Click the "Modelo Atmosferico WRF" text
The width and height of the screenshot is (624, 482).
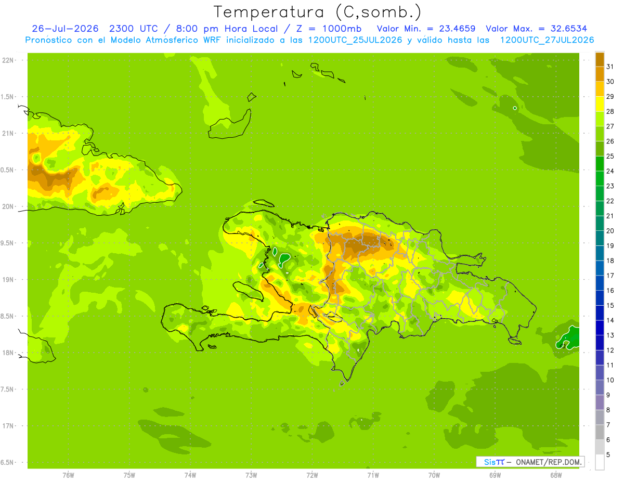165,40
